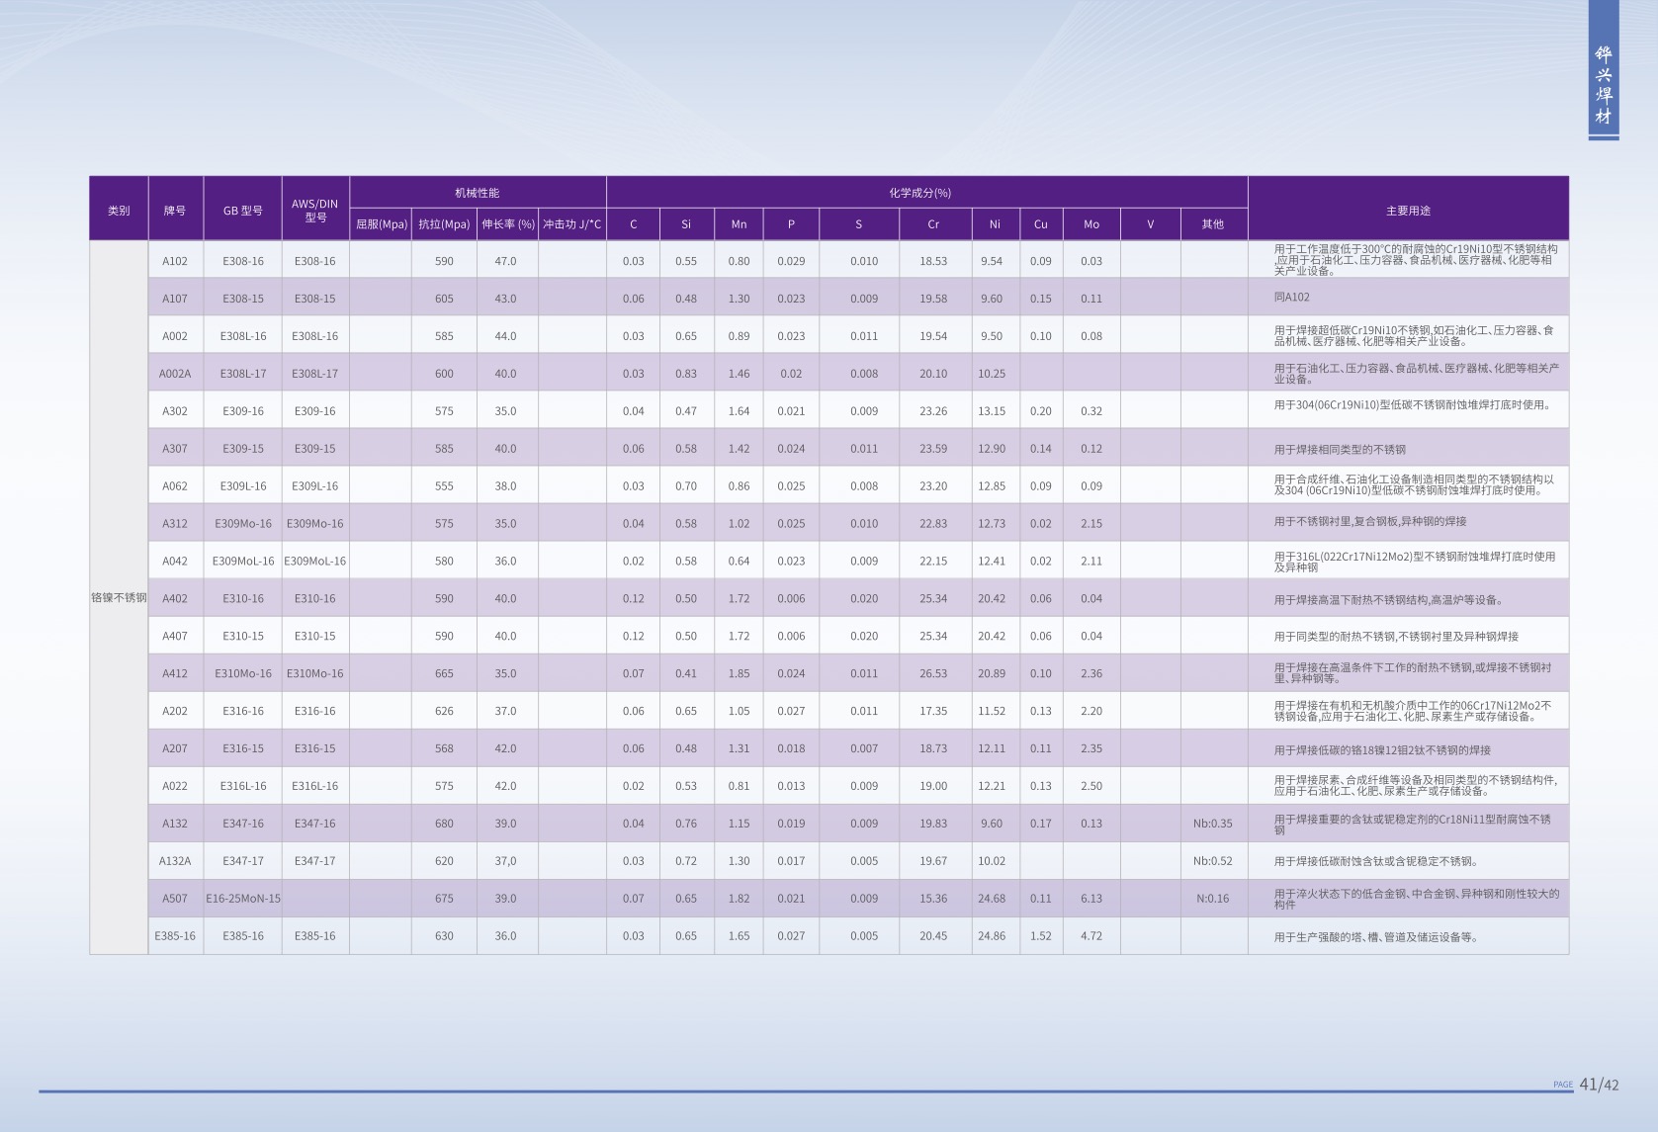The width and height of the screenshot is (1658, 1132).
Task: Click the GB 型号 column header
Action: pyautogui.click(x=242, y=210)
